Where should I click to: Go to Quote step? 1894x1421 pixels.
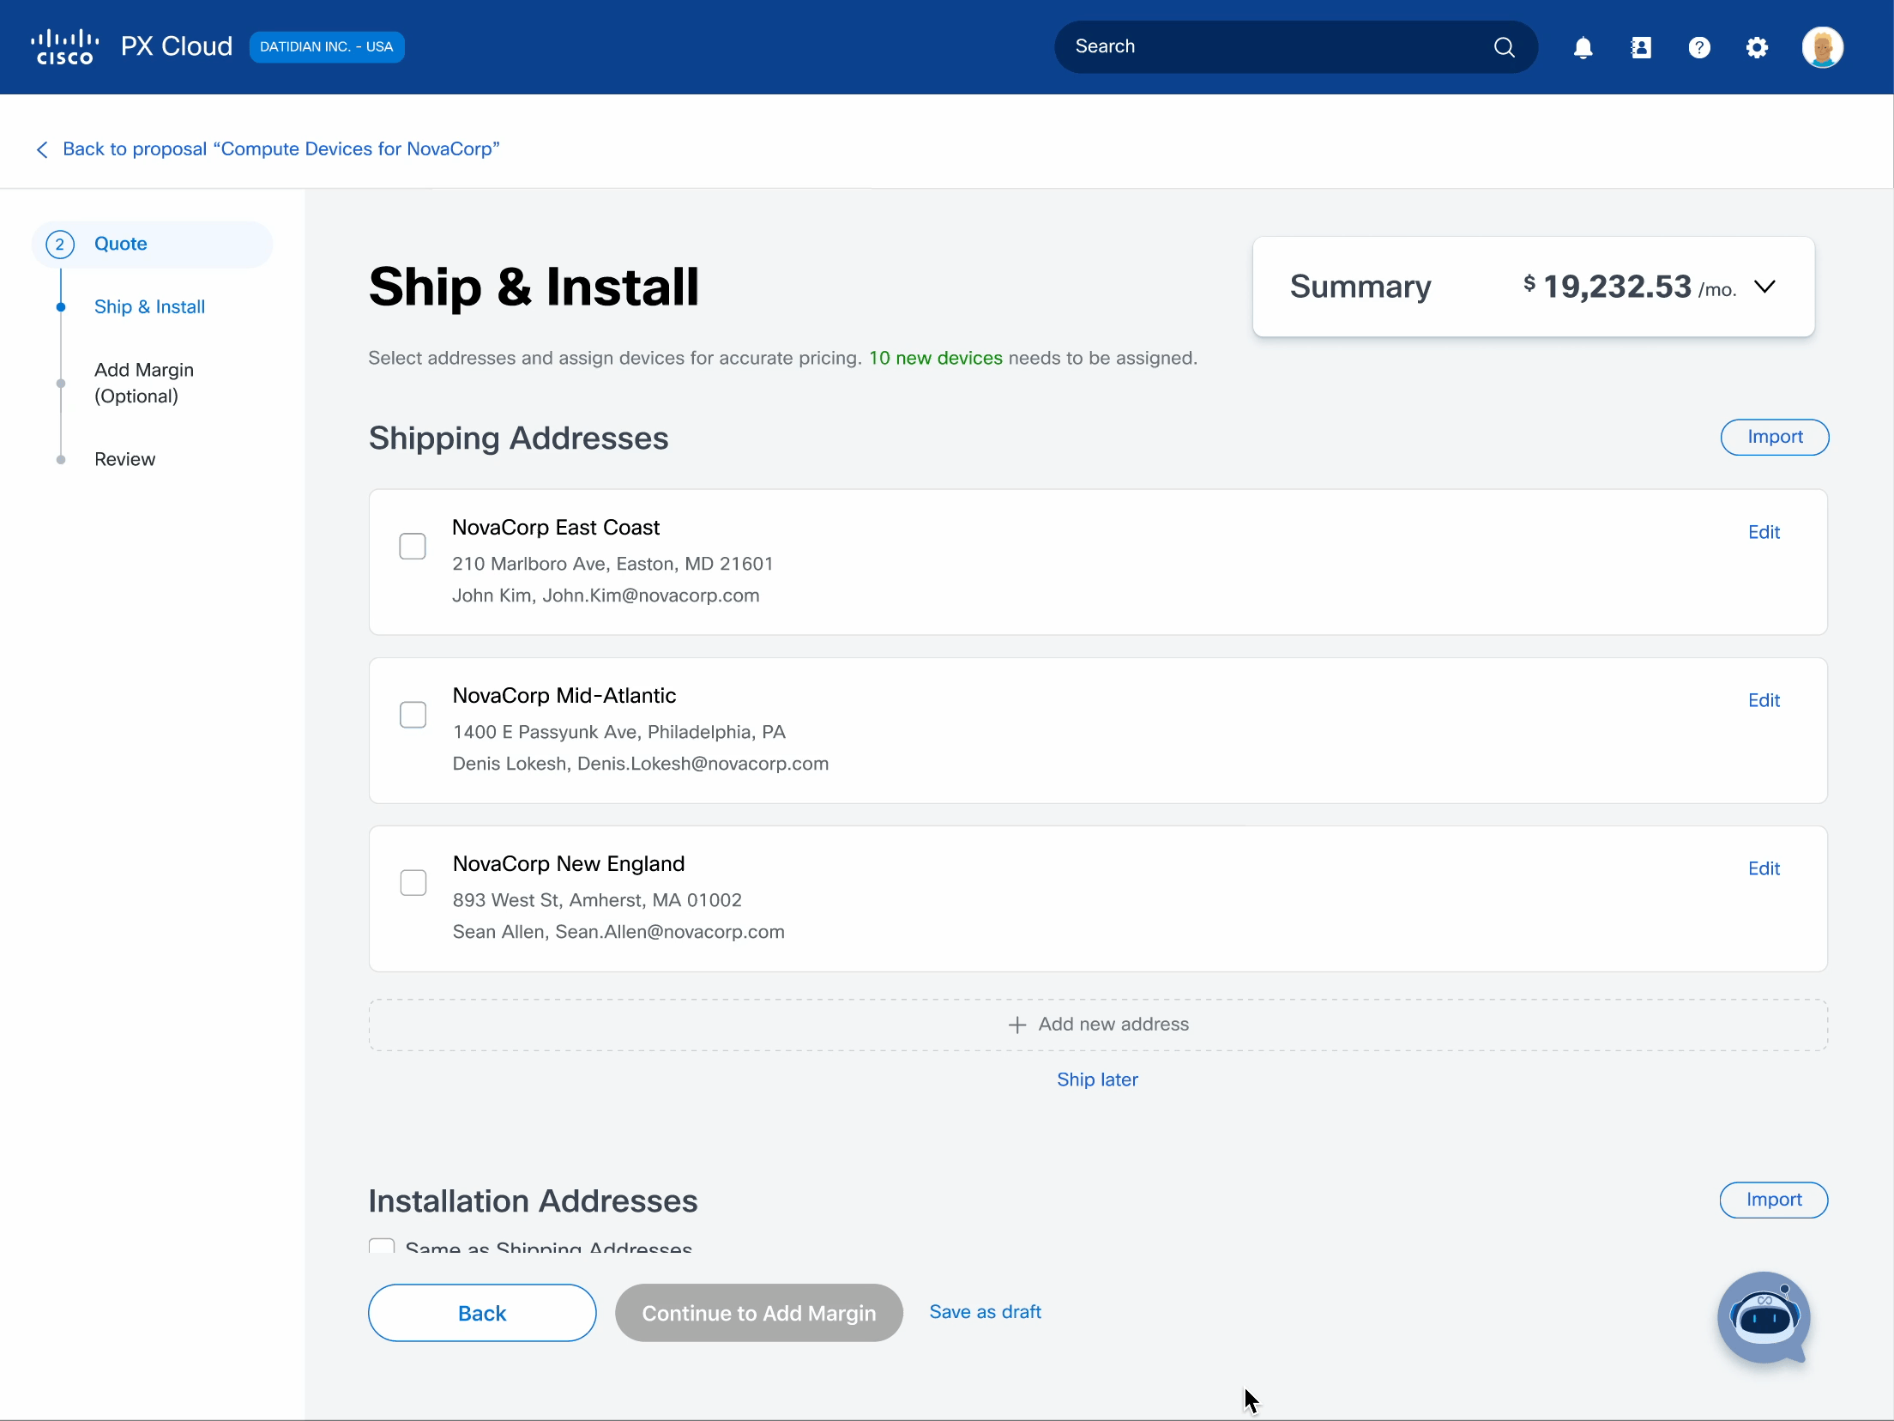pos(153,245)
